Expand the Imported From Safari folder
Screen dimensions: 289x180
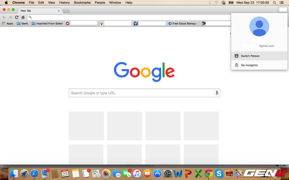47,23
